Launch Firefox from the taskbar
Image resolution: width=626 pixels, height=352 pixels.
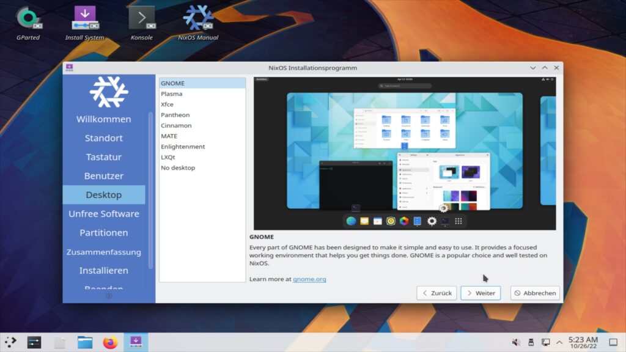click(110, 342)
